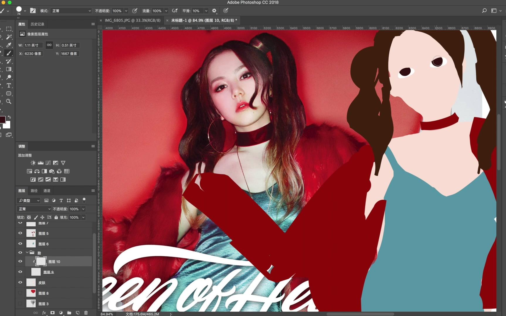
Task: Select the Type tool
Action: click(9, 86)
